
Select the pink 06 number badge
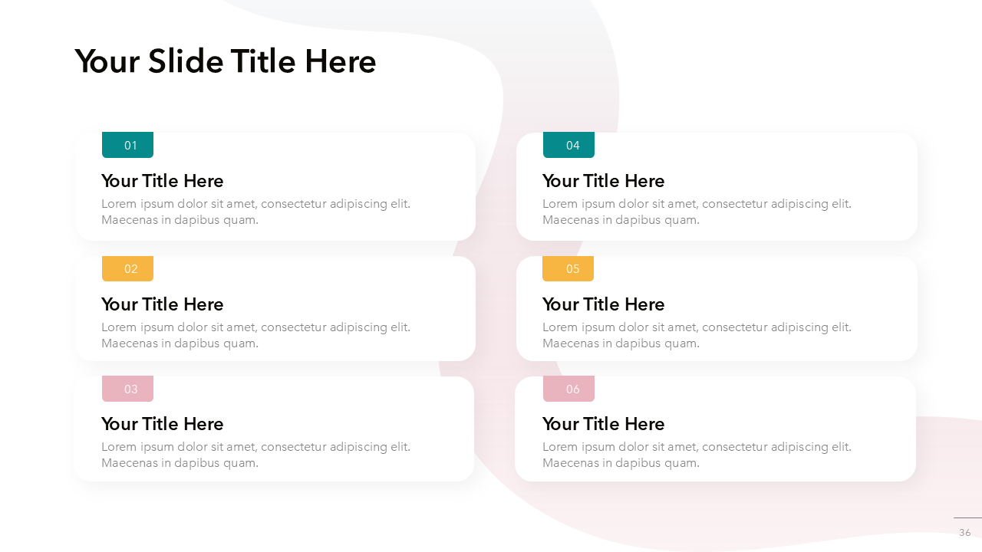pyautogui.click(x=569, y=389)
